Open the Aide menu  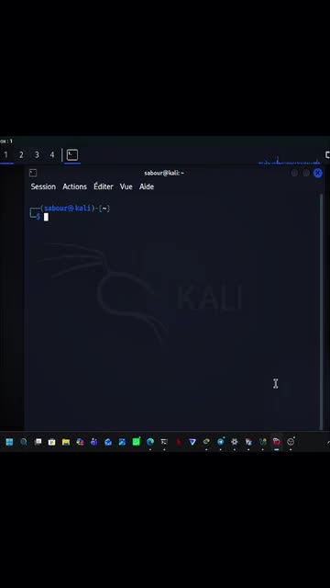pyautogui.click(x=147, y=187)
